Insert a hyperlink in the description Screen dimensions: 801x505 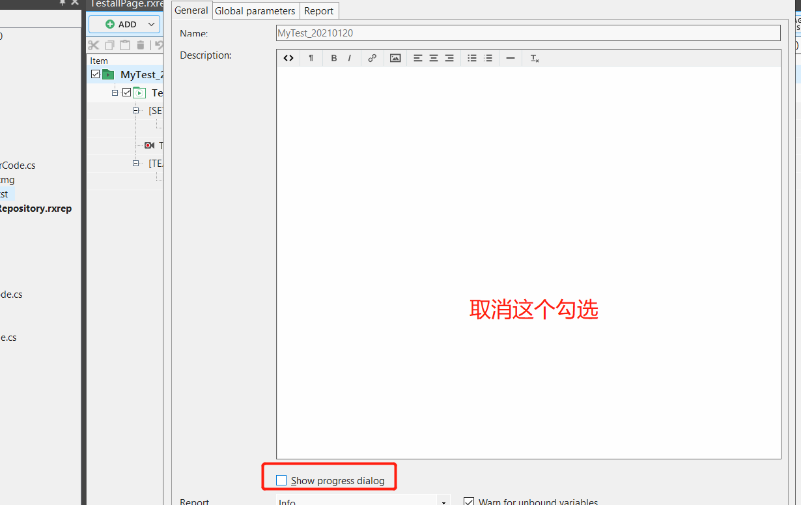coord(372,58)
